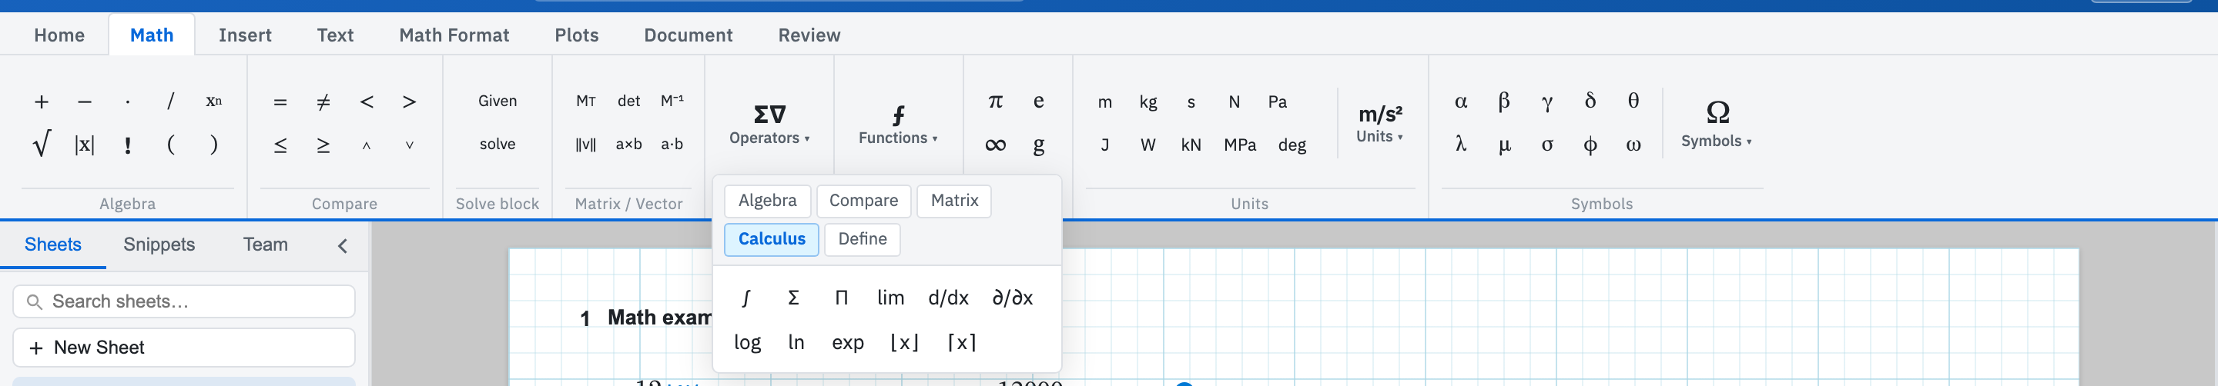The height and width of the screenshot is (386, 2218).
Task: Switch to the Team sidebar tab
Action: (265, 245)
